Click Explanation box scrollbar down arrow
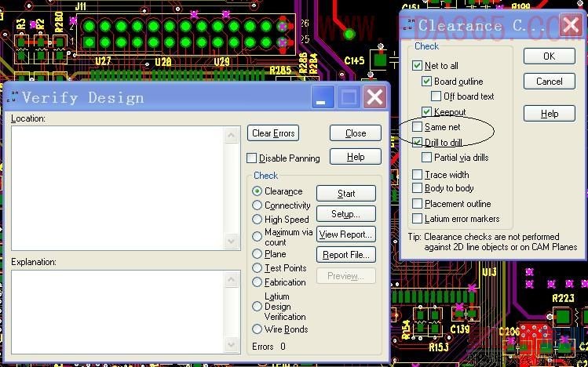Image resolution: width=588 pixels, height=367 pixels. click(x=232, y=344)
